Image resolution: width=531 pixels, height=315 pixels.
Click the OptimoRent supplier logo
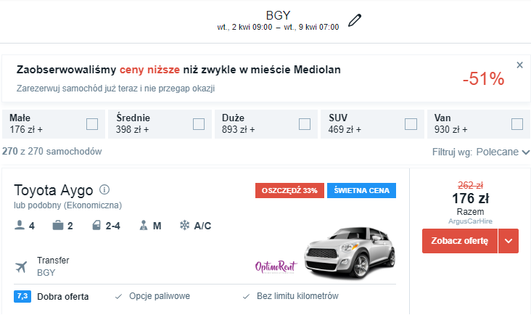point(276,267)
